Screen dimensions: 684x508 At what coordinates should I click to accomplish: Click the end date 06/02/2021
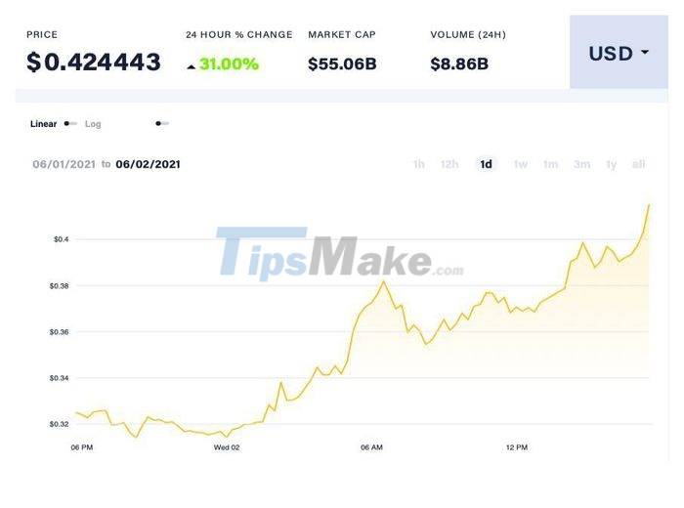pyautogui.click(x=148, y=164)
